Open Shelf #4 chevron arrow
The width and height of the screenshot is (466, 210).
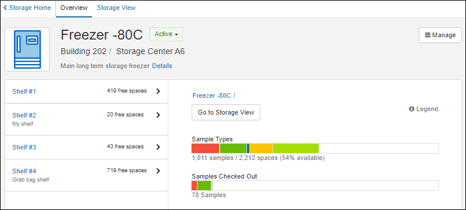pyautogui.click(x=158, y=170)
